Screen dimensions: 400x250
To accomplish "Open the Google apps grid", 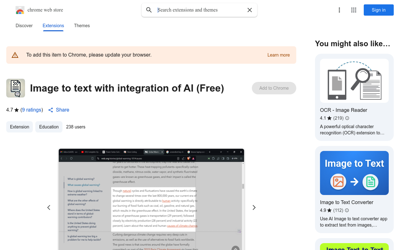I will pyautogui.click(x=354, y=10).
